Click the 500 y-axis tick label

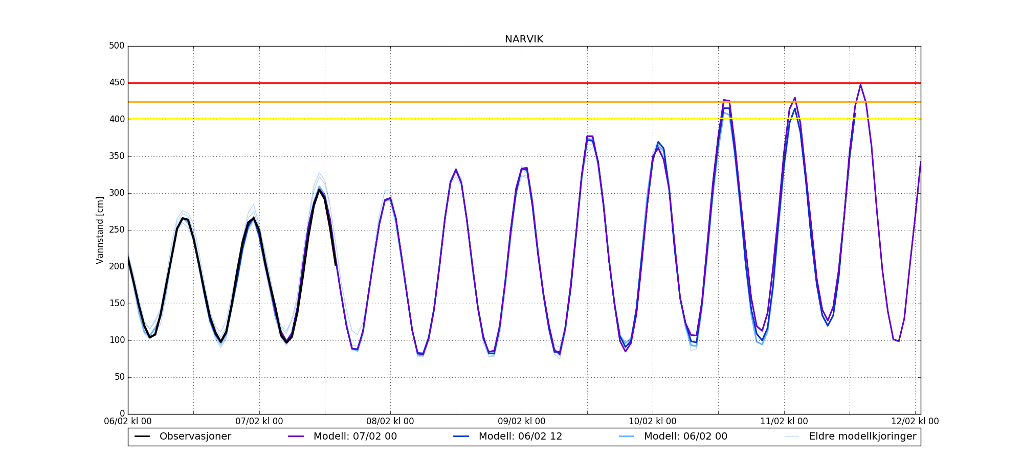click(117, 46)
